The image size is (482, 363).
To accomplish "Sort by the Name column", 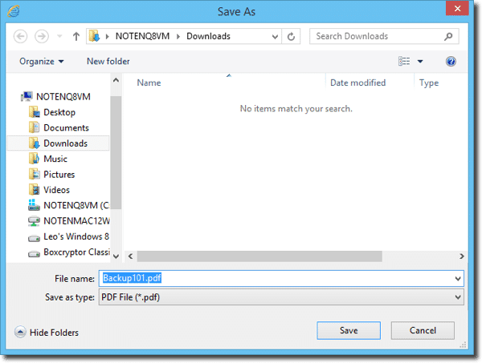I will pos(149,83).
